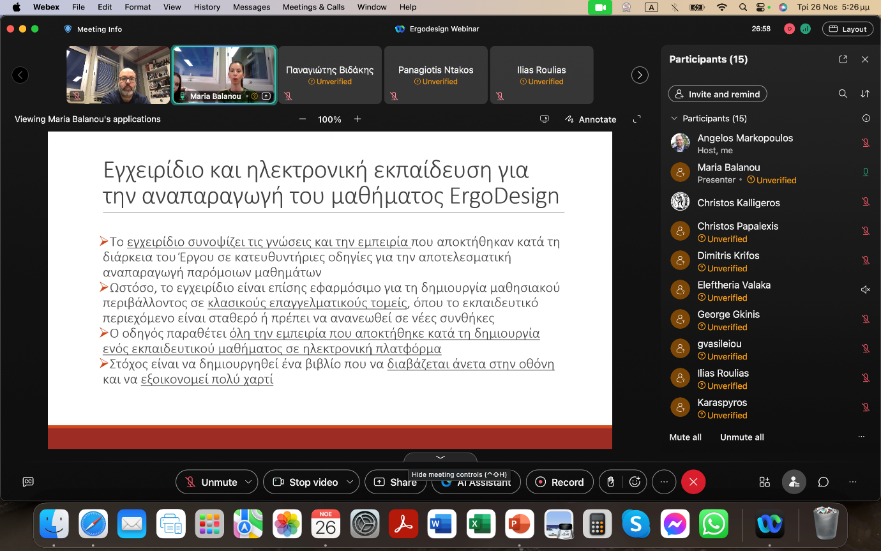881x551 pixels.
Task: Click the Invite and remind button
Action: (x=717, y=94)
